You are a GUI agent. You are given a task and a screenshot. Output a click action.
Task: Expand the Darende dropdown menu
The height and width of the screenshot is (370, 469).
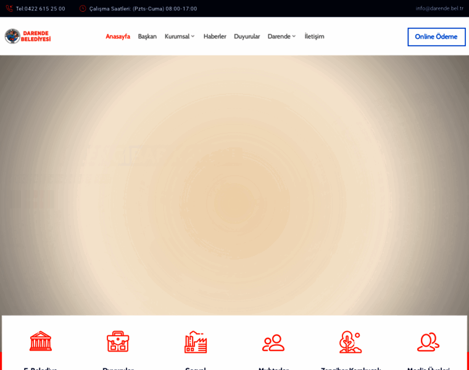(282, 36)
